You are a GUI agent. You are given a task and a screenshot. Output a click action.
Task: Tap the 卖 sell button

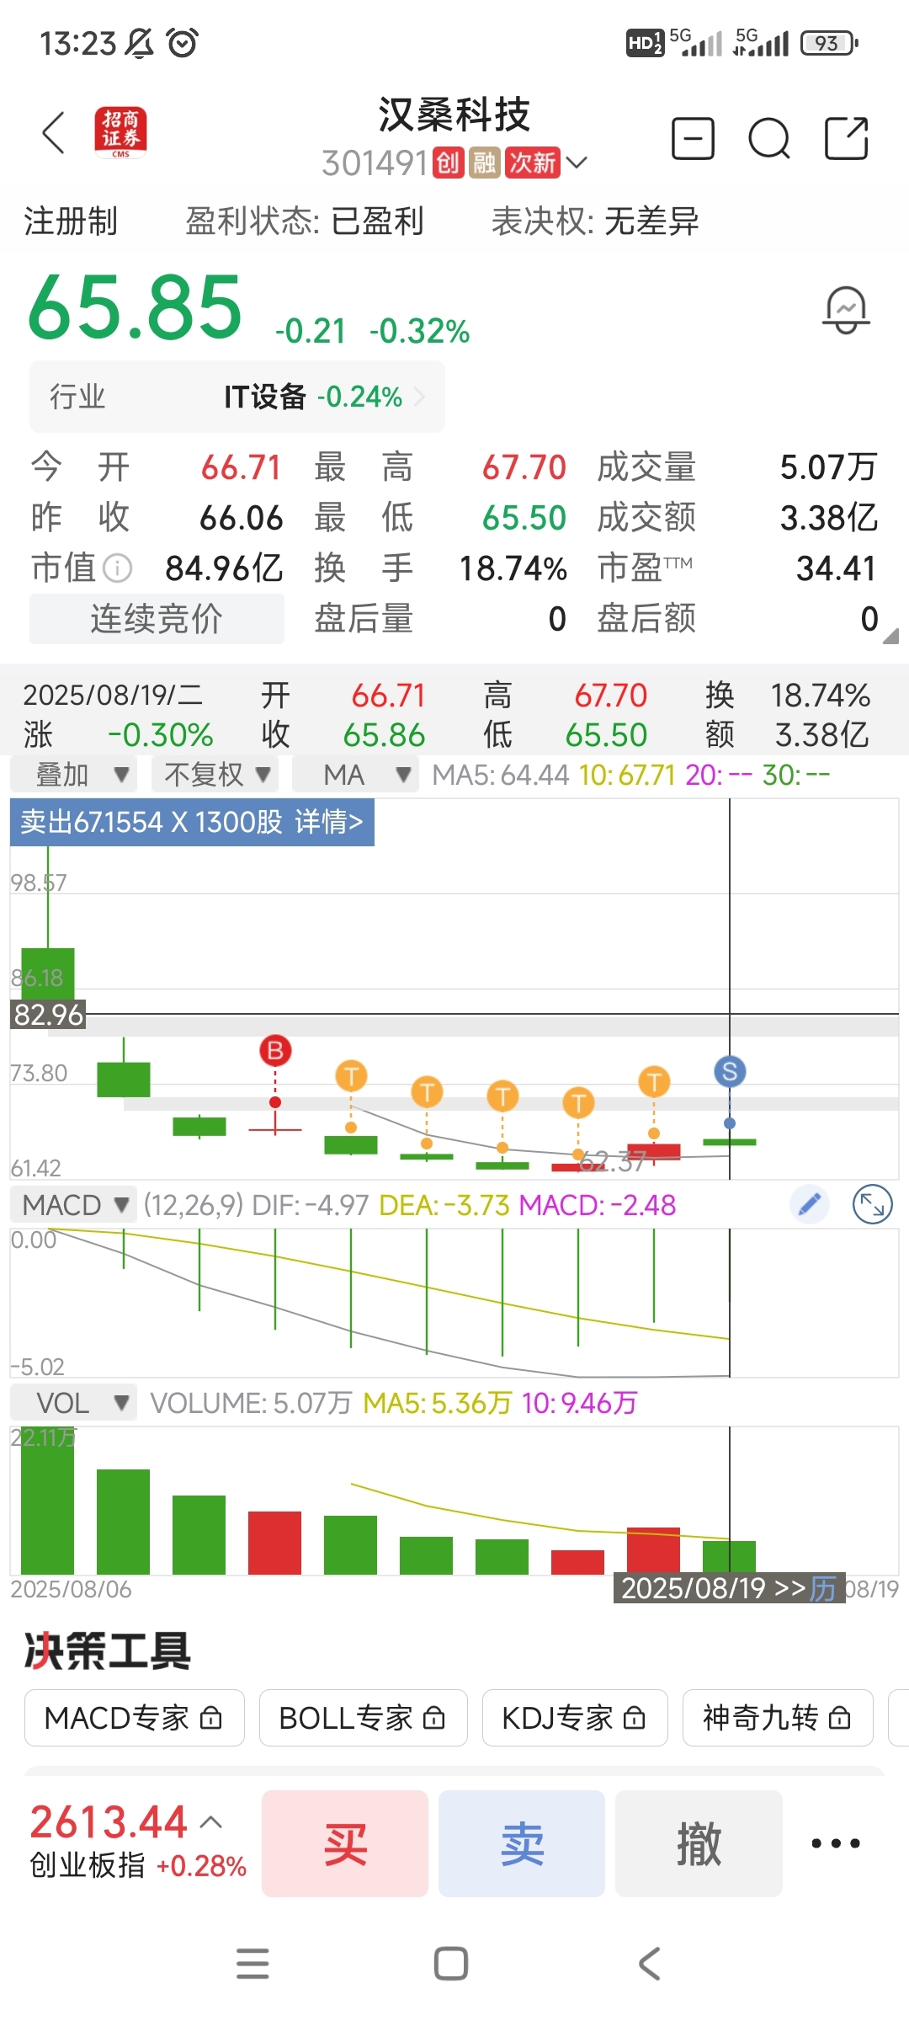(x=522, y=1843)
